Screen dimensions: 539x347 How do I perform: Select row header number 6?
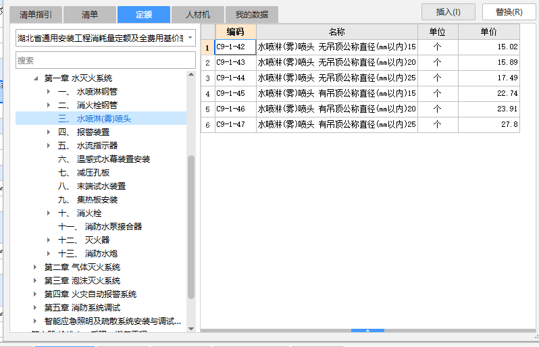tap(207, 124)
